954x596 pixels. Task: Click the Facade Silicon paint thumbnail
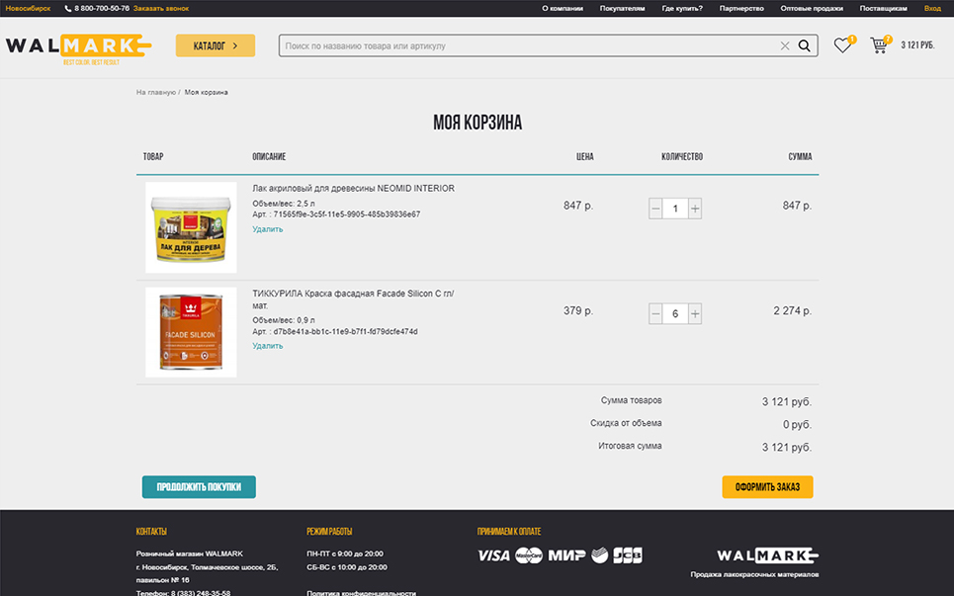[x=191, y=332]
